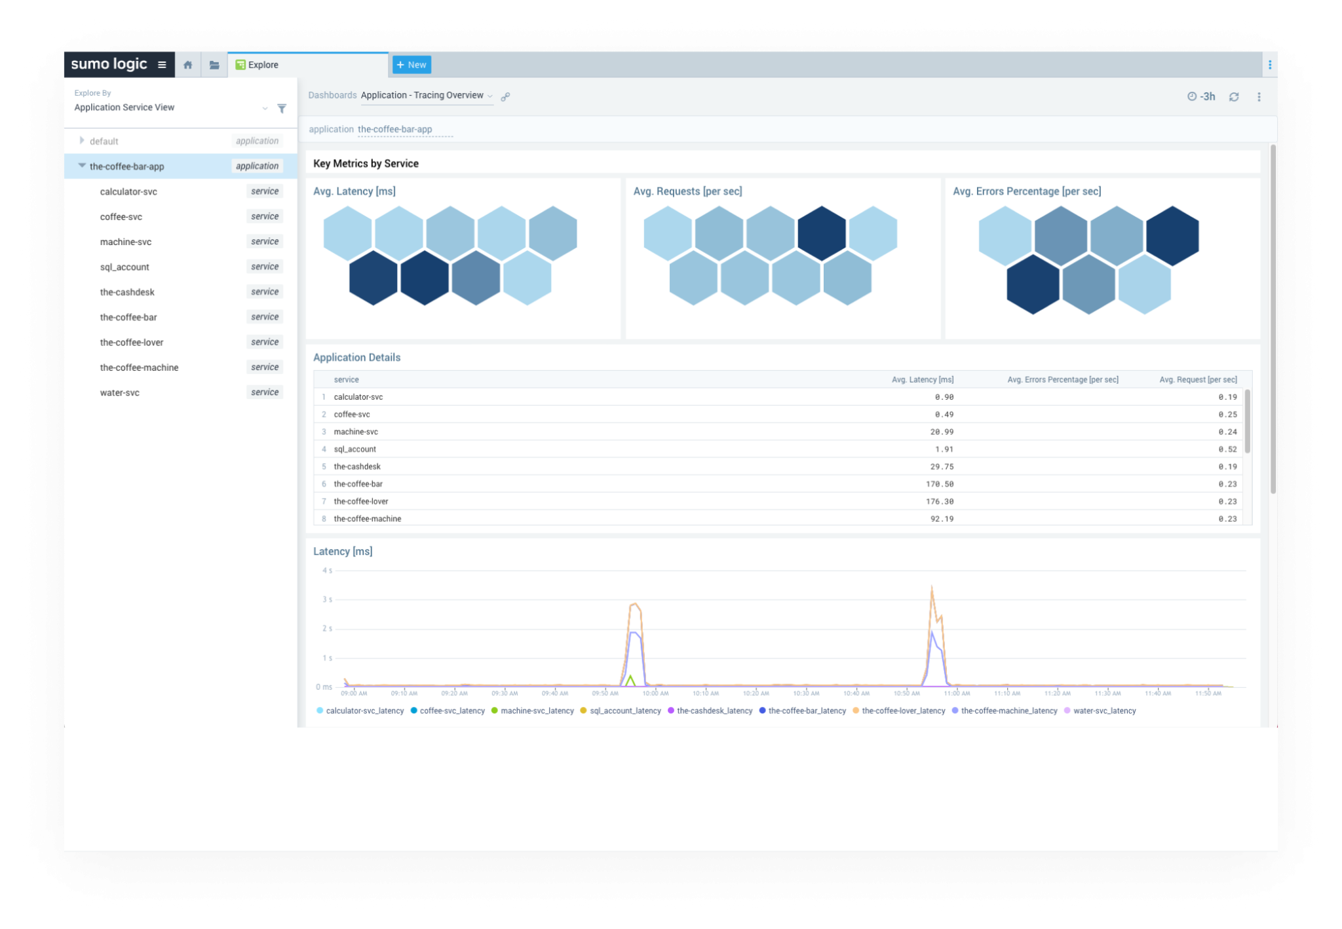This screenshot has width=1342, height=929.
Task: Open the Application Service View dropdown
Action: tap(265, 108)
